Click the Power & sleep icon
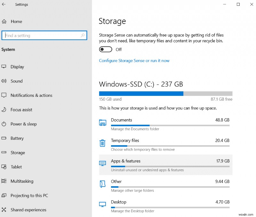The image size is (256, 217). (x=4, y=124)
